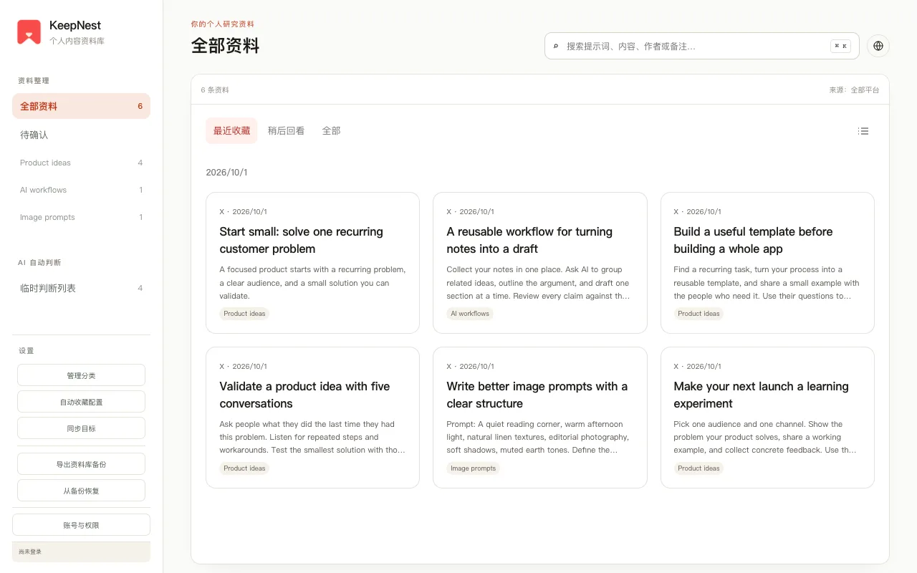
Task: Select the AI workflows sidebar category
Action: tap(81, 190)
